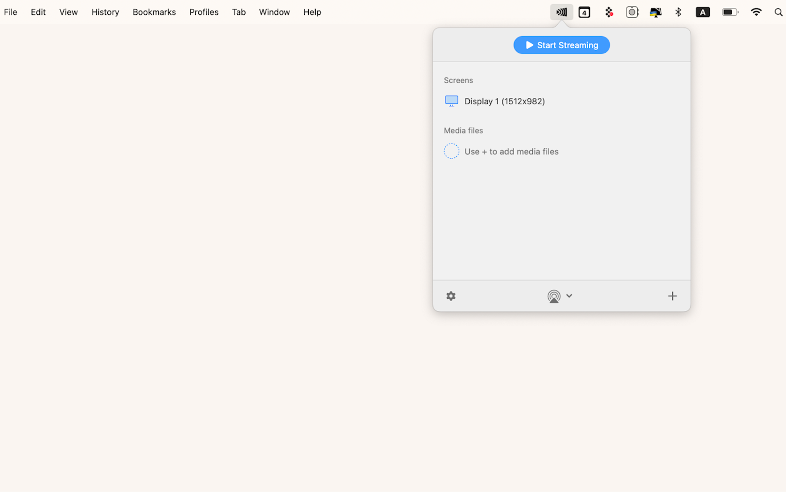Screen dimensions: 786x492
Task: Click the Spotlight search magnifier icon
Action: (x=778, y=12)
